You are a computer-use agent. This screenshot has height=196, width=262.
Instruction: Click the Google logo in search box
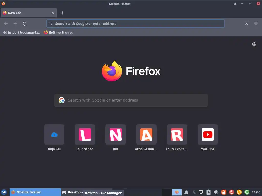(62, 100)
